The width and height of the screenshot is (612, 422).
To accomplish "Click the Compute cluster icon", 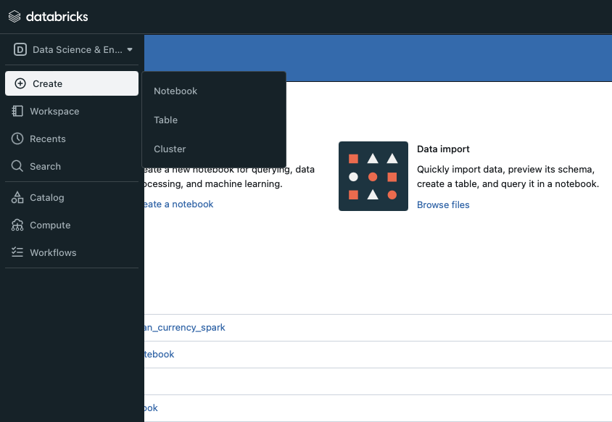I will pos(18,225).
